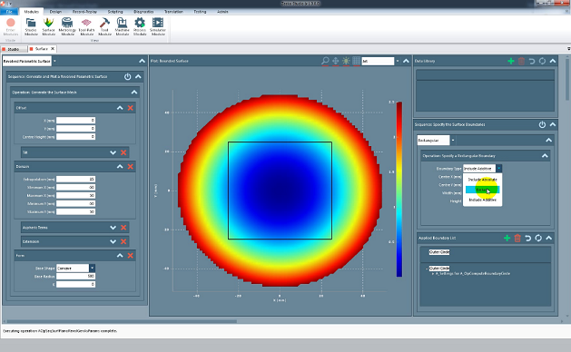Remove the Tilt section with red X
This screenshot has width=571, height=352.
click(123, 152)
